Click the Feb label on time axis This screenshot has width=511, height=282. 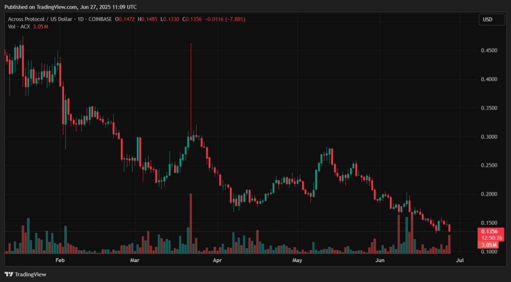60,261
